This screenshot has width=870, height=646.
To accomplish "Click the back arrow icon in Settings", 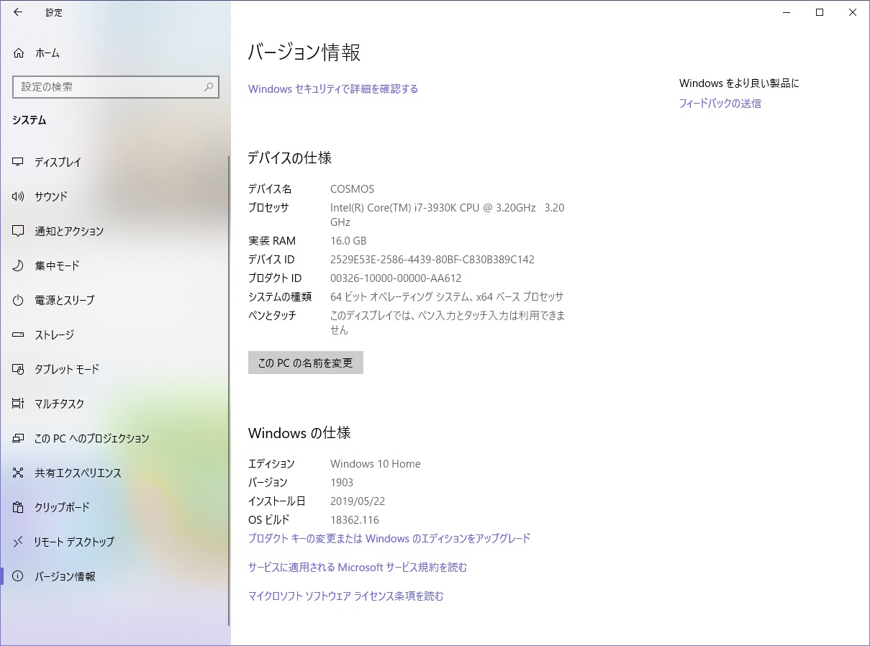I will [x=18, y=12].
